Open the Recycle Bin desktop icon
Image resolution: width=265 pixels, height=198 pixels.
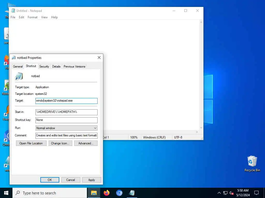[x=252, y=164]
